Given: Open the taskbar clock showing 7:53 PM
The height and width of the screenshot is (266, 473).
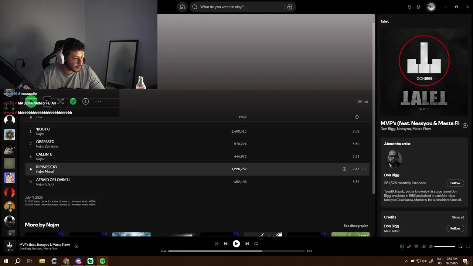Looking at the screenshot, I should (452, 261).
